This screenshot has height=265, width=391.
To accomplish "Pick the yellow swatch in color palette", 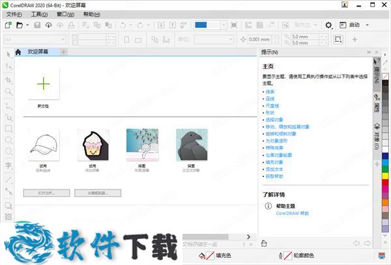I will pos(385,176).
